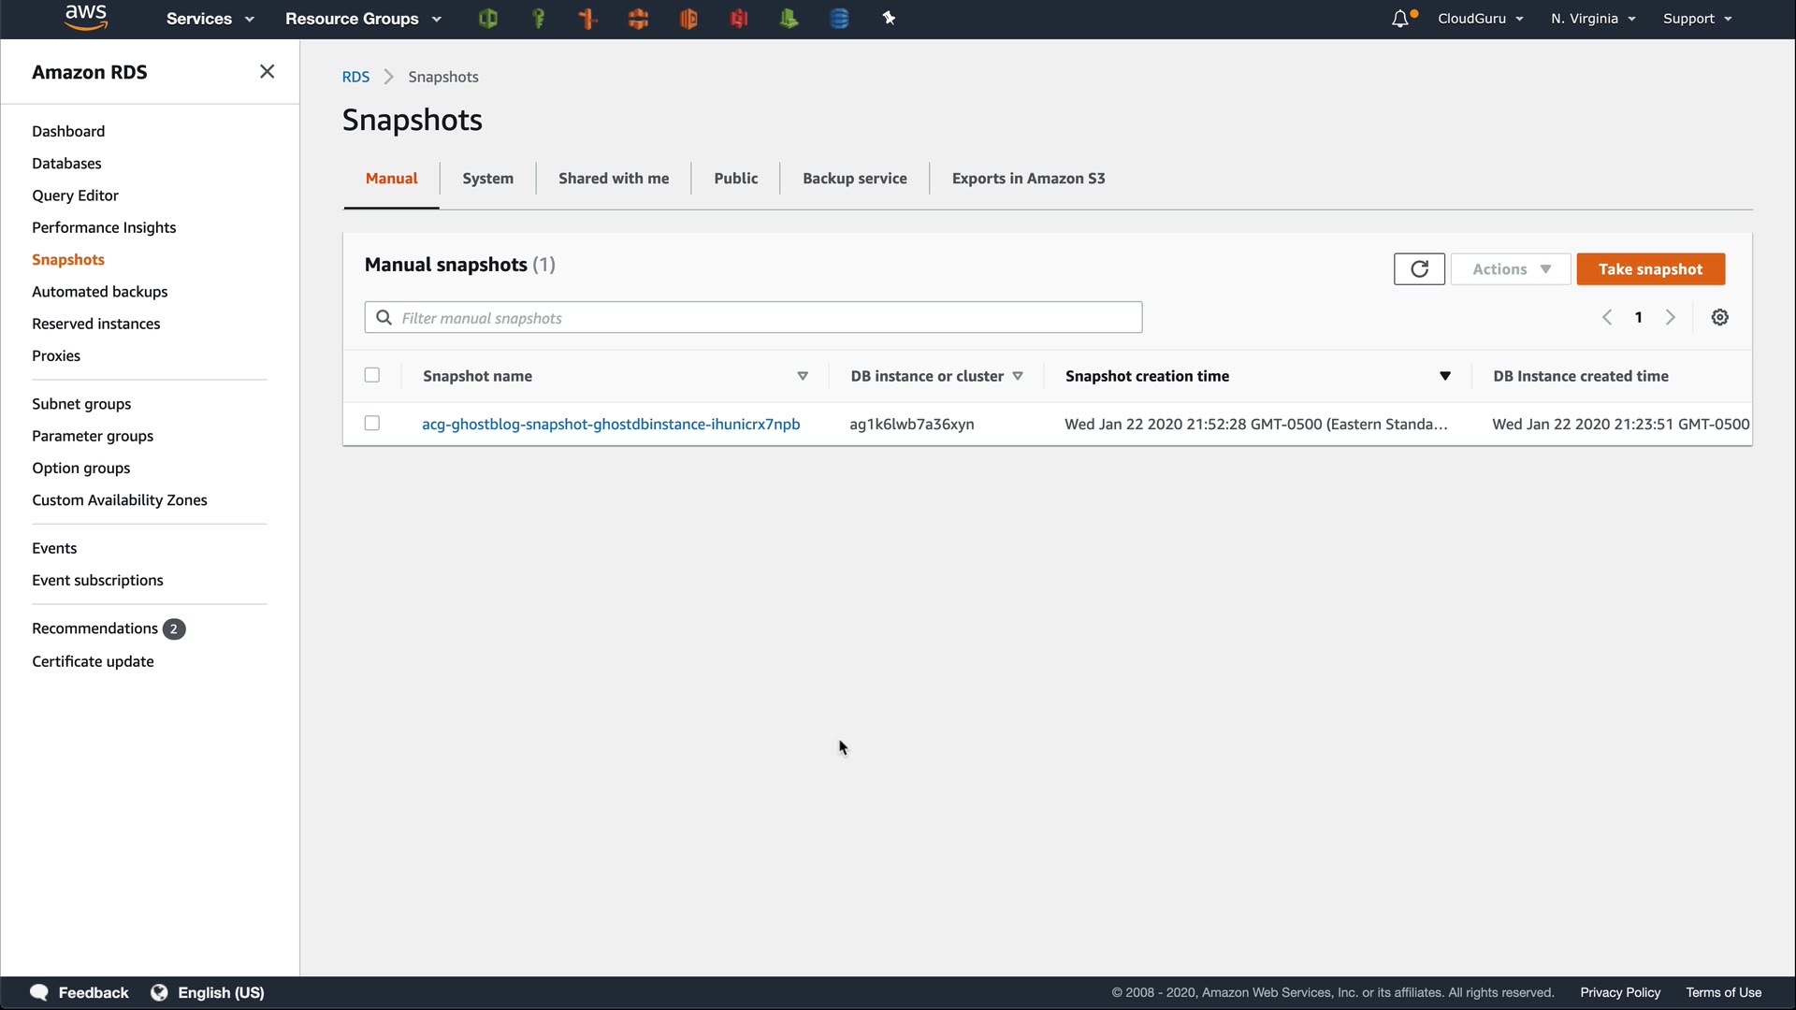Open the Exports in Amazon S3 tab
Screen dimensions: 1796x1010
point(1028,179)
